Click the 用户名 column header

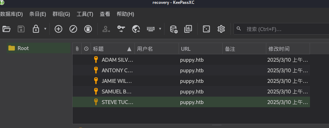pyautogui.click(x=157, y=49)
